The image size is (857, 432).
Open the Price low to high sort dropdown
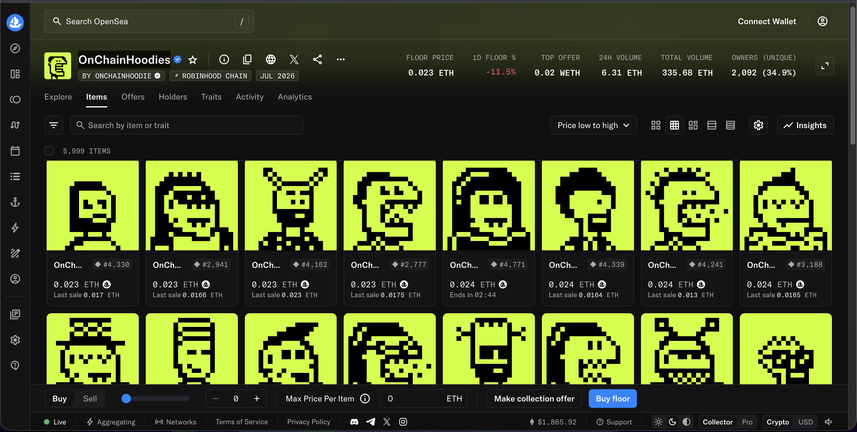coord(593,125)
